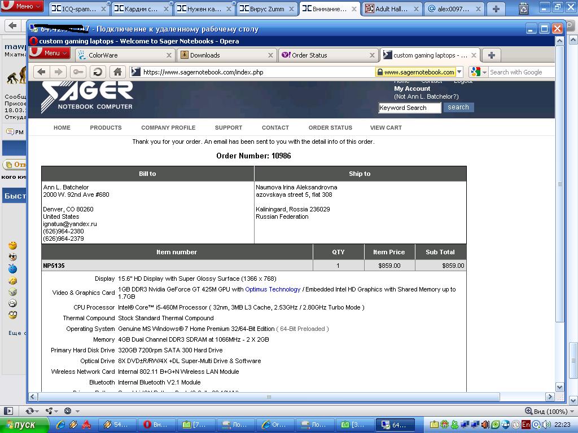Click the yellow padlock security badge
The height and width of the screenshot is (433, 578).
415,72
